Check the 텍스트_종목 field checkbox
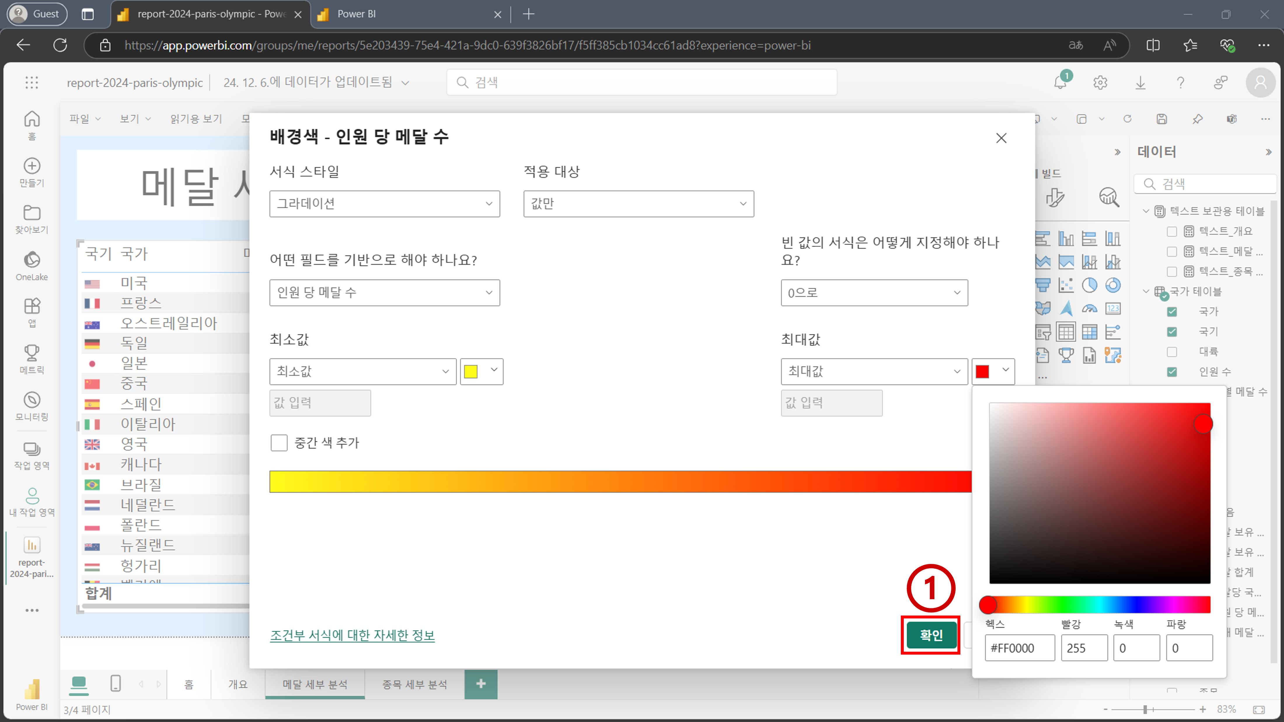Viewport: 1284px width, 722px height. click(x=1172, y=272)
